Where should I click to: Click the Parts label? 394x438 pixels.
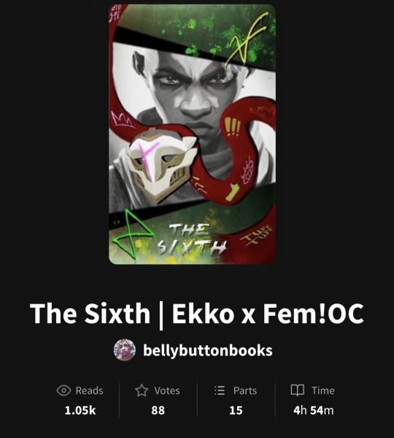tap(245, 390)
